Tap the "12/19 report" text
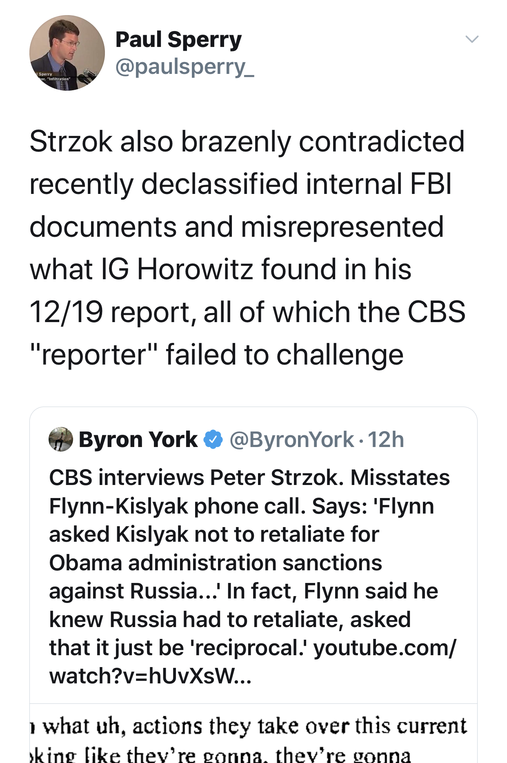Viewport: 507px width, 763px height. [x=110, y=312]
